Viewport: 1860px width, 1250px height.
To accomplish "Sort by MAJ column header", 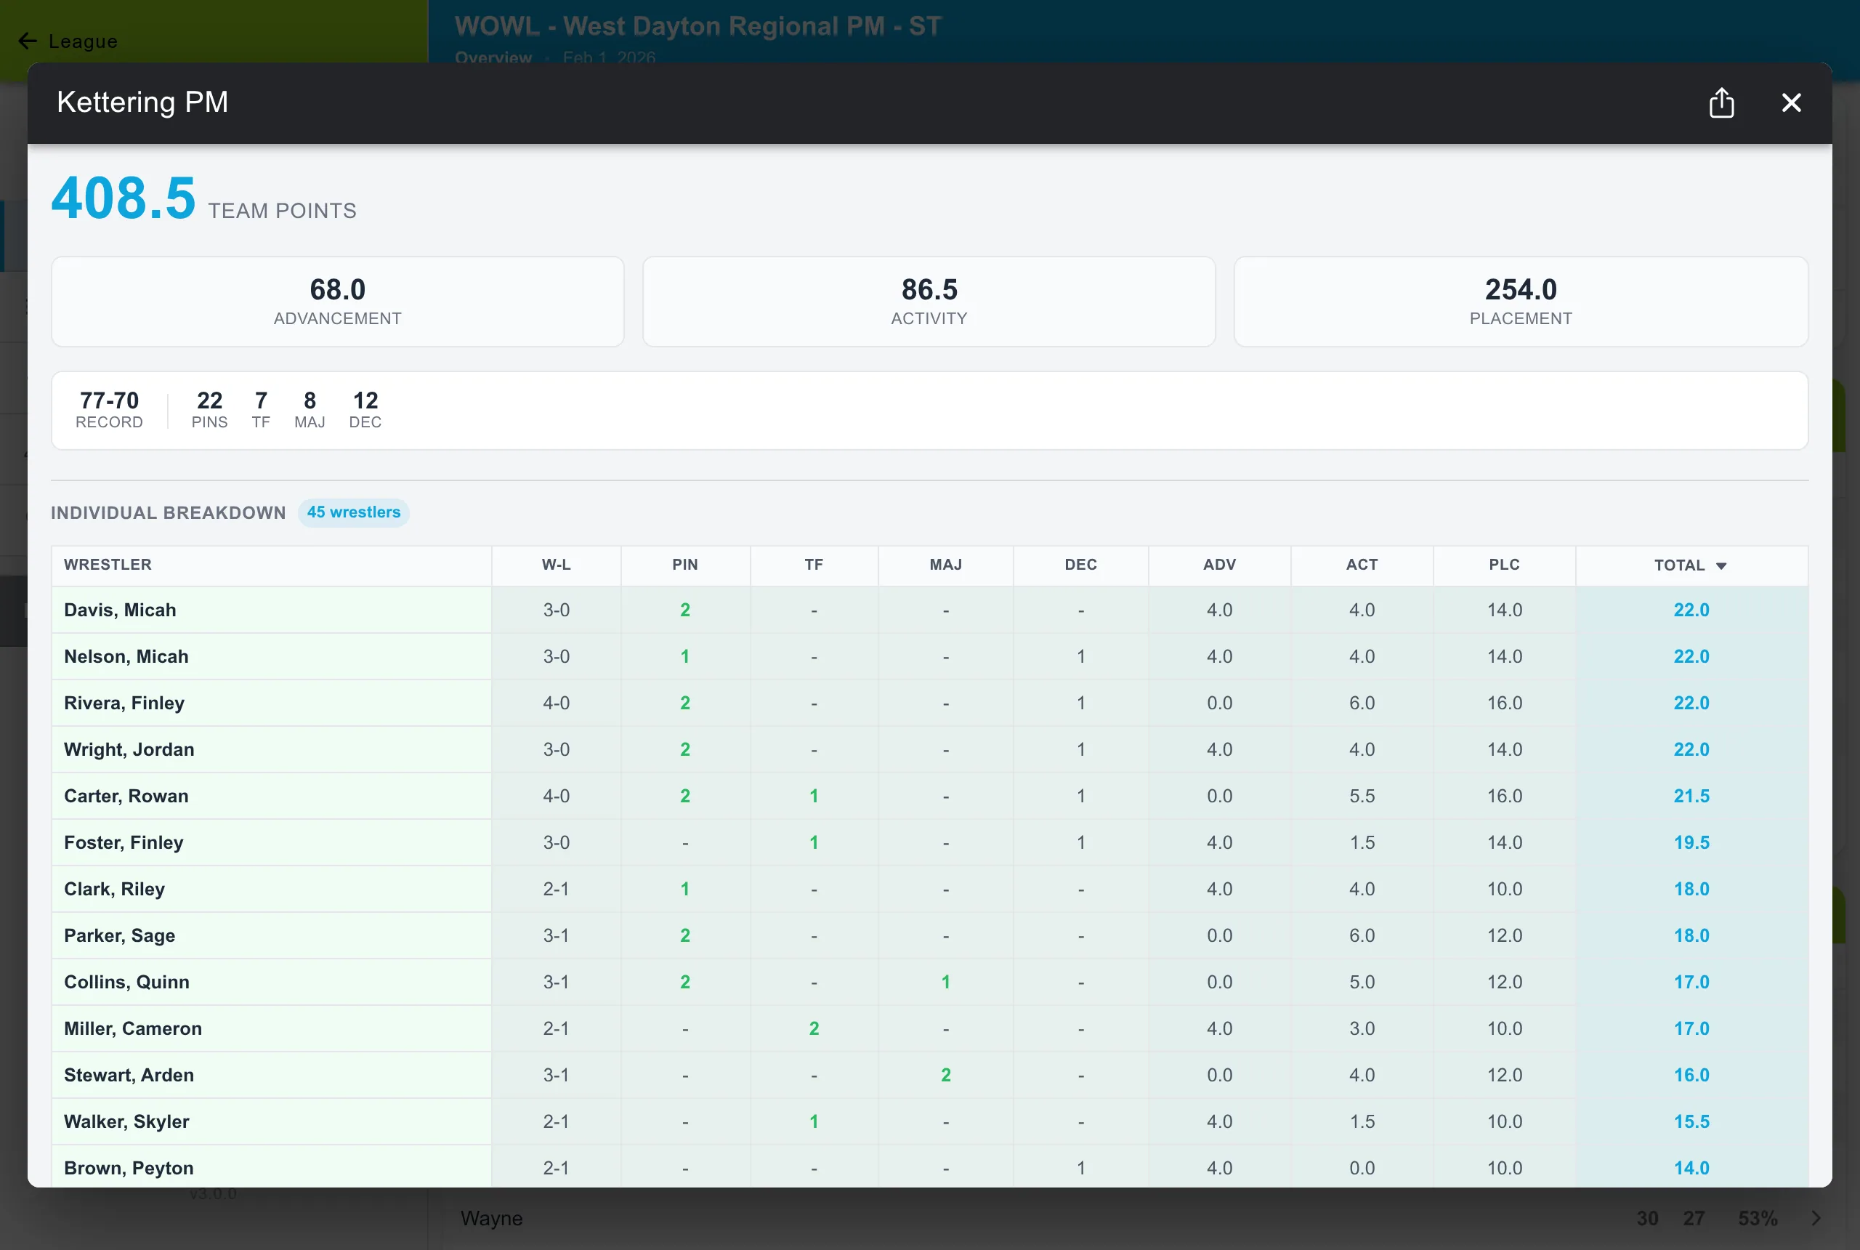I will point(945,565).
